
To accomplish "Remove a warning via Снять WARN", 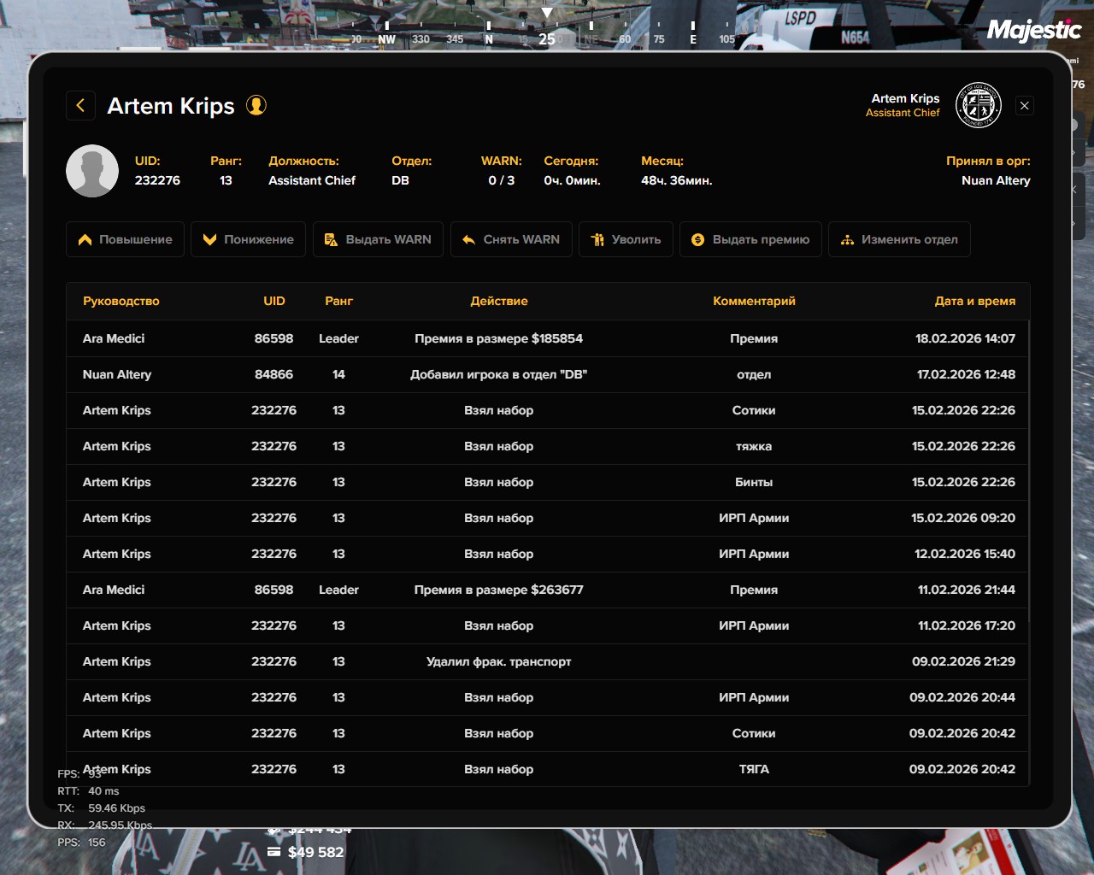I will [510, 239].
